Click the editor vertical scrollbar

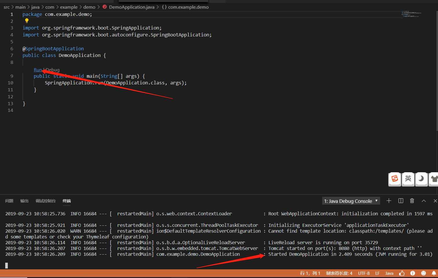click(437, 71)
